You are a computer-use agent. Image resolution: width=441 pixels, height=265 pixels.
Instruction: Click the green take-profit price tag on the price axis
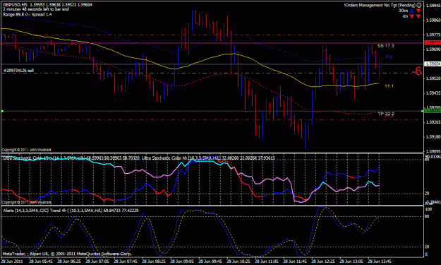tap(433, 111)
